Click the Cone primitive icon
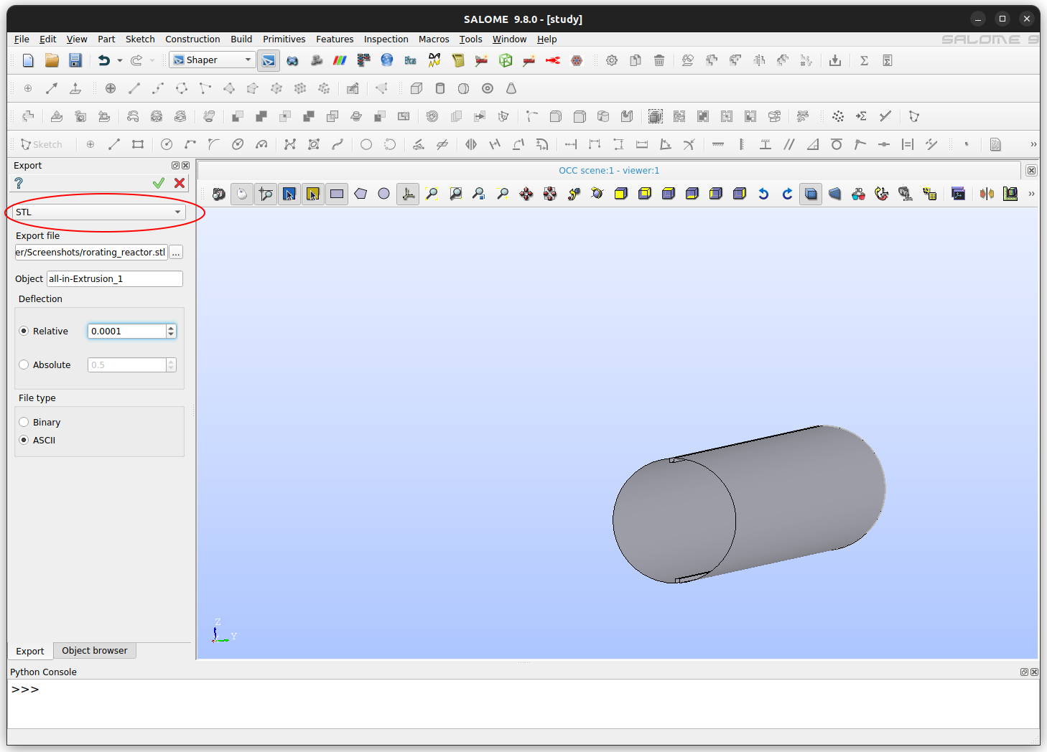Image resolution: width=1047 pixels, height=752 pixels. pos(511,88)
